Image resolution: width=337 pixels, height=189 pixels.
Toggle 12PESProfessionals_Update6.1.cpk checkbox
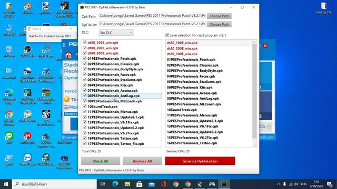(84, 117)
